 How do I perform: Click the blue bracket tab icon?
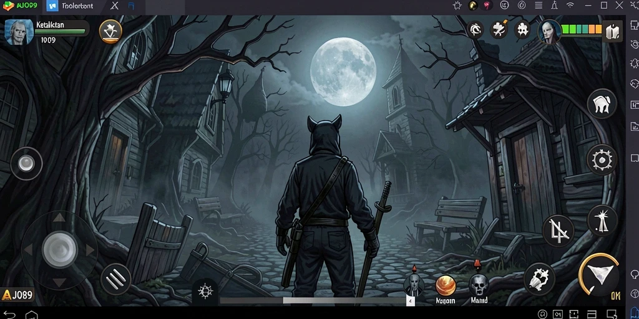(x=131, y=6)
